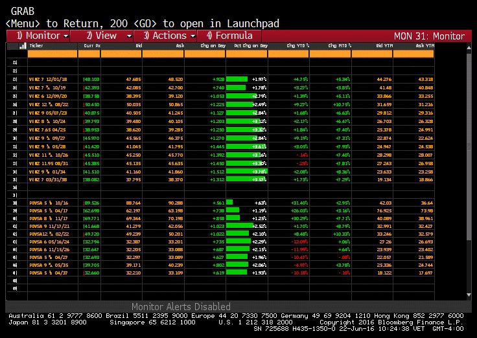
Task: Sort by the Bid column header
Action: (x=139, y=45)
